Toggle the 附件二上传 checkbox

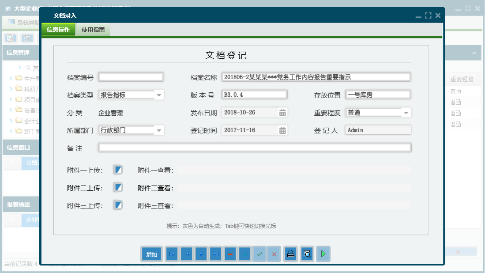(117, 187)
